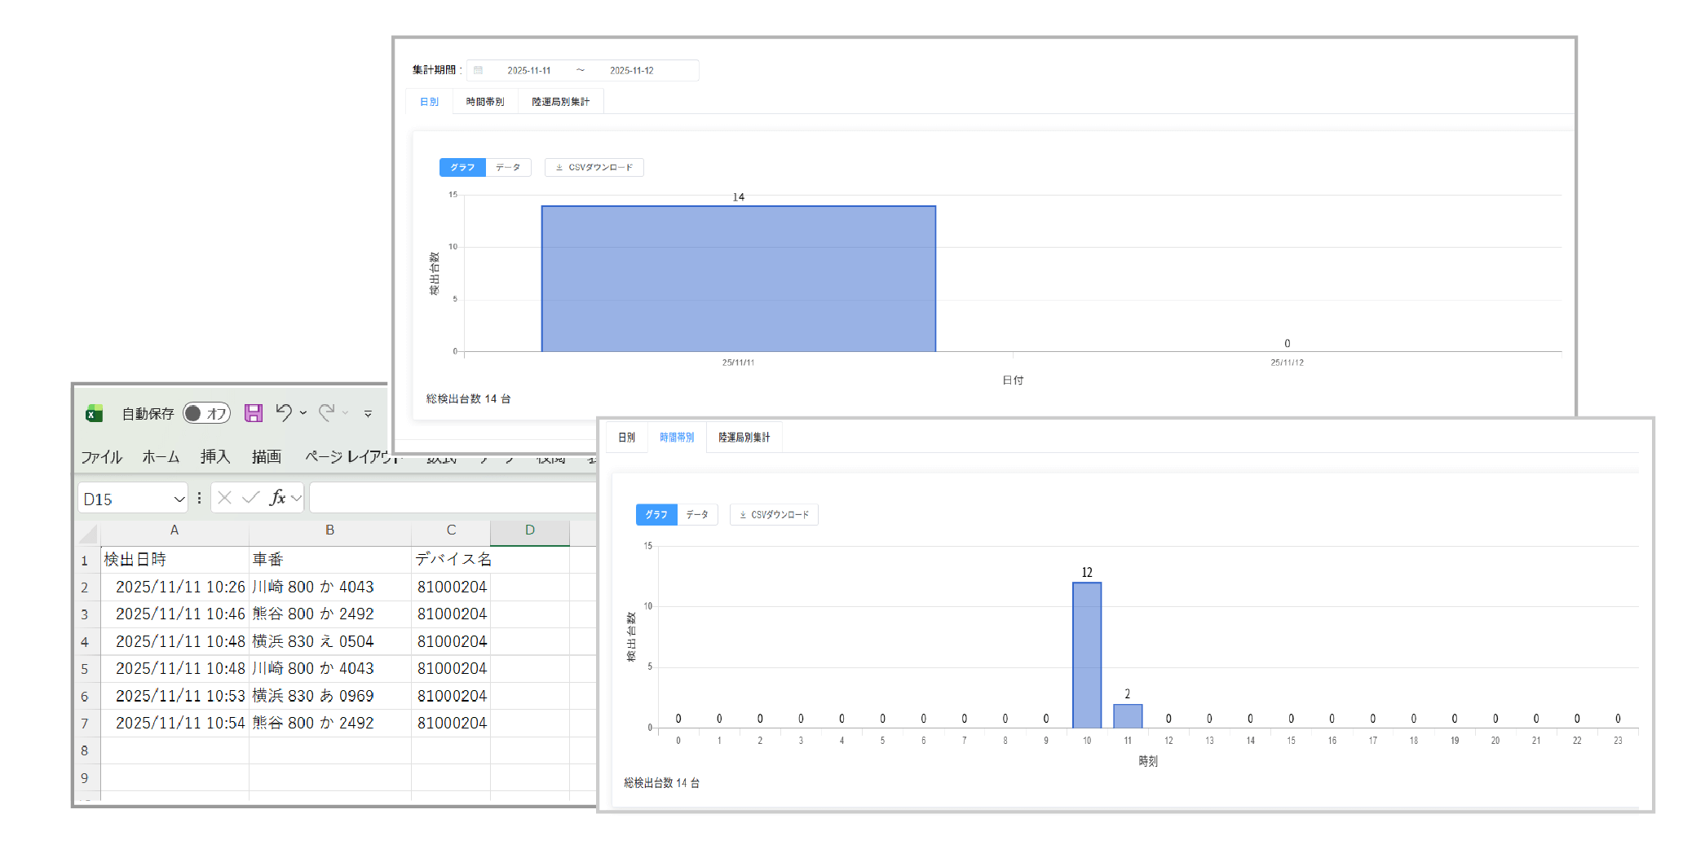Click the select-all corner of the spreadsheet

point(87,534)
